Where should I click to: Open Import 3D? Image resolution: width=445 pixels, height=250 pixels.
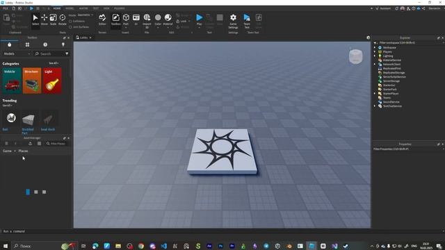point(147,20)
